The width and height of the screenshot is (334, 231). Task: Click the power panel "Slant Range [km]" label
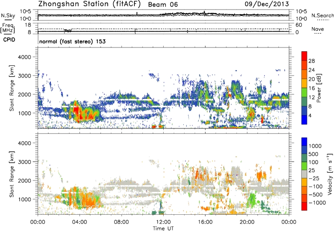click(x=12, y=88)
